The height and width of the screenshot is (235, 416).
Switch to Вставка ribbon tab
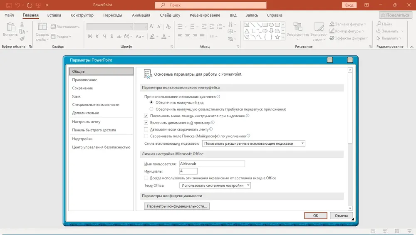pyautogui.click(x=54, y=15)
